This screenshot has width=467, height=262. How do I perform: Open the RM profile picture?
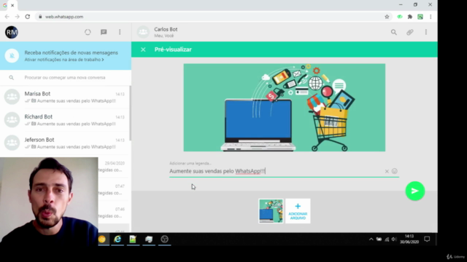tap(12, 32)
